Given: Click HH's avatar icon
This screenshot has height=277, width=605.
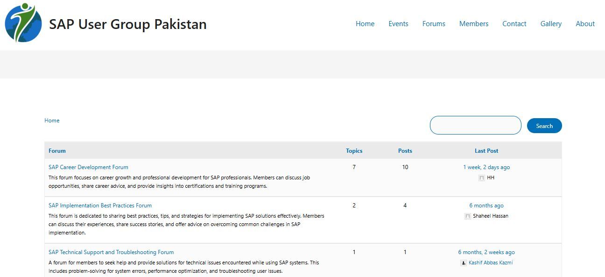Looking at the screenshot, I should 481,178.
